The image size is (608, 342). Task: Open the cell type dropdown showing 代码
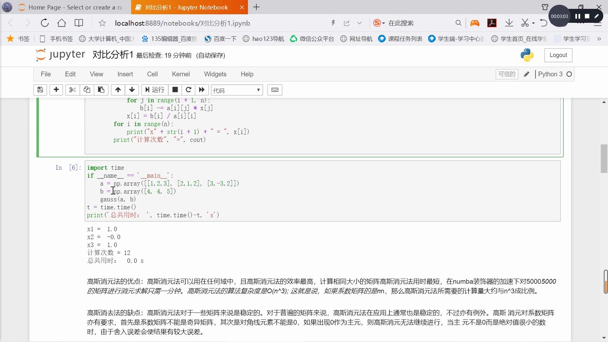click(x=237, y=90)
